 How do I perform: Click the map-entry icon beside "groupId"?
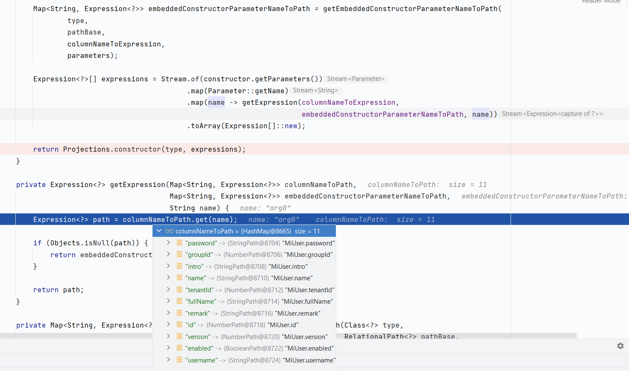pos(179,254)
